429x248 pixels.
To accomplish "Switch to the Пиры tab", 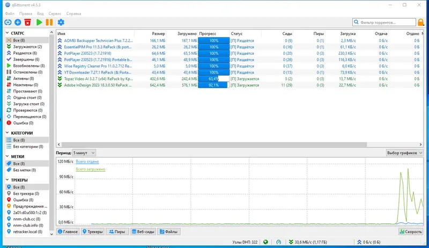I will (117, 231).
